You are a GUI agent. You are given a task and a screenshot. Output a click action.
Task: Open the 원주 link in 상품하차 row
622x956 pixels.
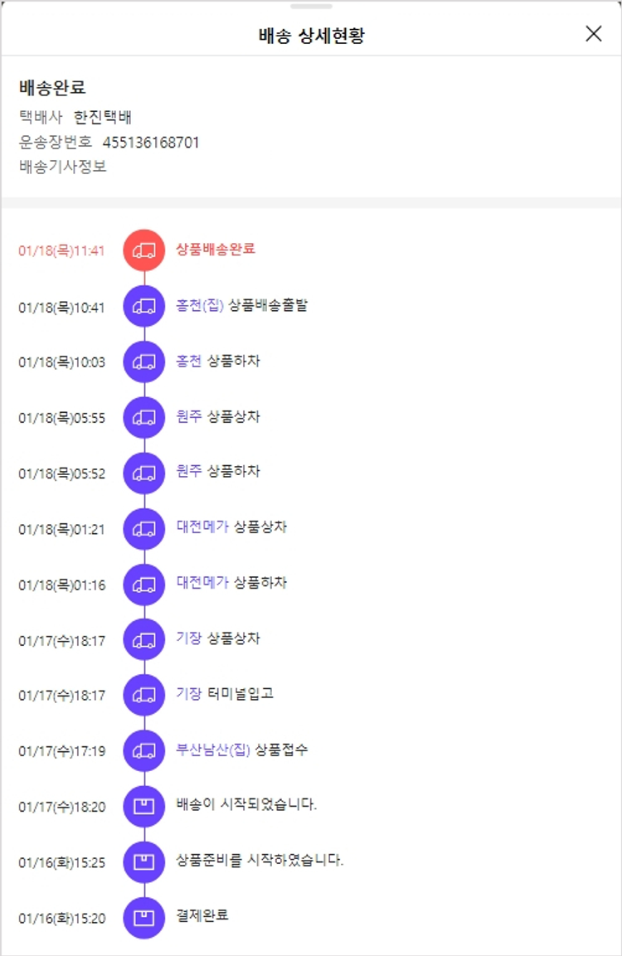click(x=189, y=471)
